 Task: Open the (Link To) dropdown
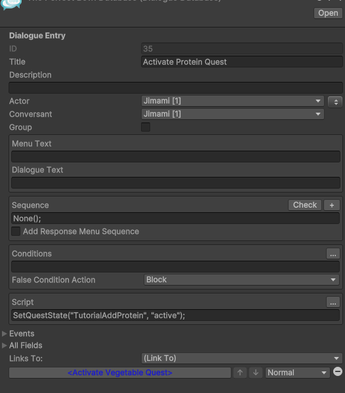pyautogui.click(x=242, y=358)
